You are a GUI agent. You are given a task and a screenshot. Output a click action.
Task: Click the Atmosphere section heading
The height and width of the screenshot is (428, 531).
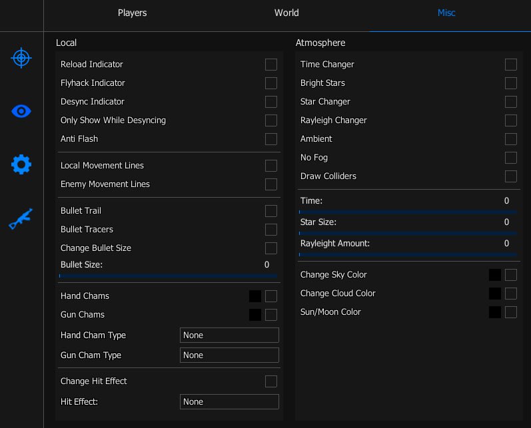pyautogui.click(x=320, y=43)
